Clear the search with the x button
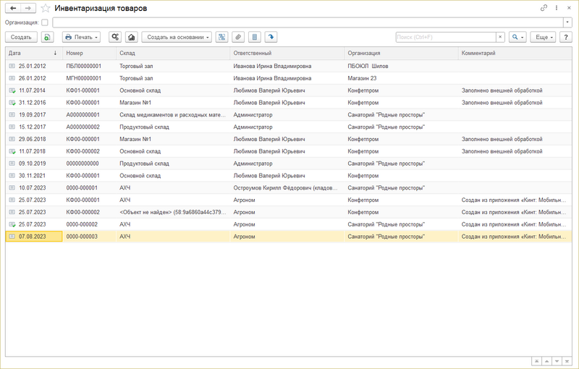579x369 pixels. click(500, 37)
